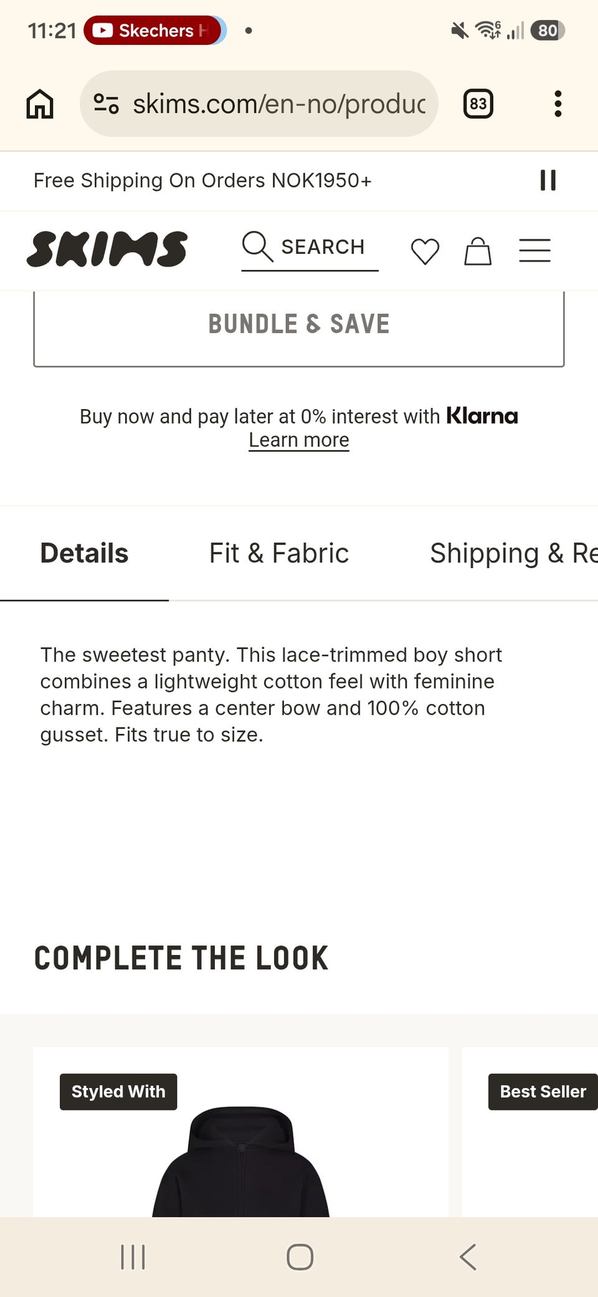Screen dimensions: 598x1297
Task: Go to the SKIMS logo homepage
Action: (107, 249)
